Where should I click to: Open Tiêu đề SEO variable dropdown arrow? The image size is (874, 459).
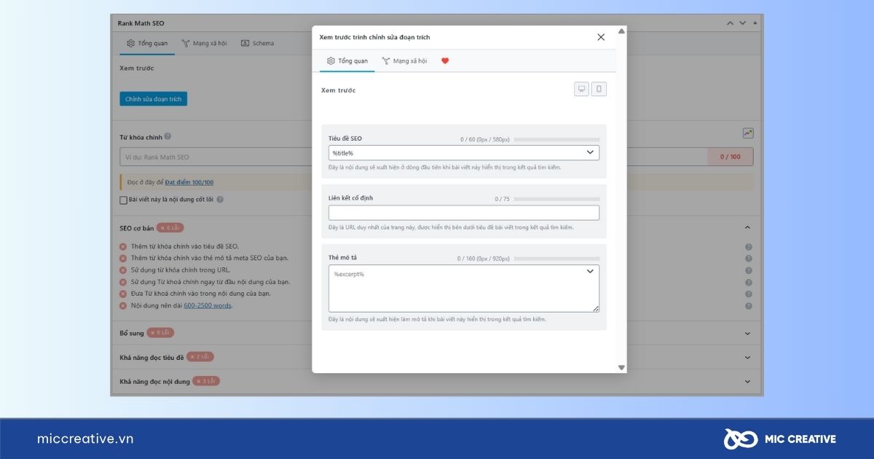click(x=590, y=152)
